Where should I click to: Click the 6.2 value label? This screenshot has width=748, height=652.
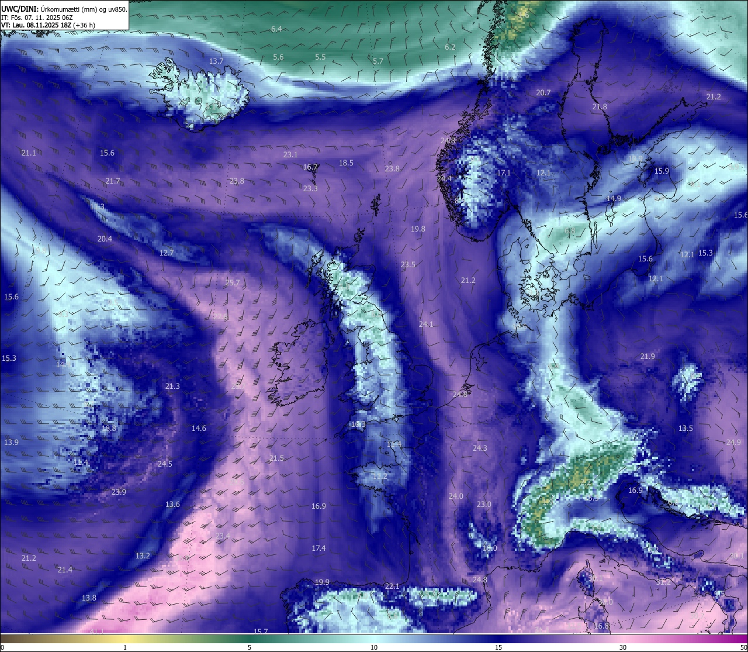(x=450, y=47)
